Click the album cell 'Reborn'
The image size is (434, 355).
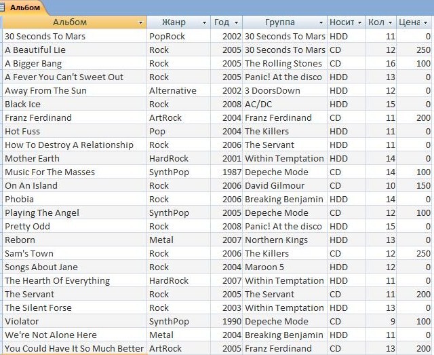pyautogui.click(x=75, y=240)
